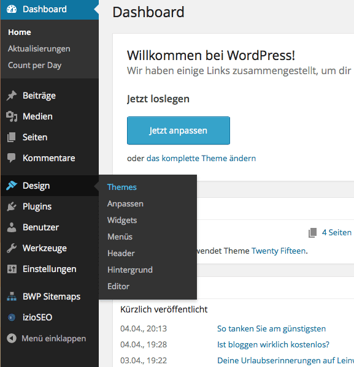
Task: Open Werkzeuge menu label
Action: click(45, 248)
